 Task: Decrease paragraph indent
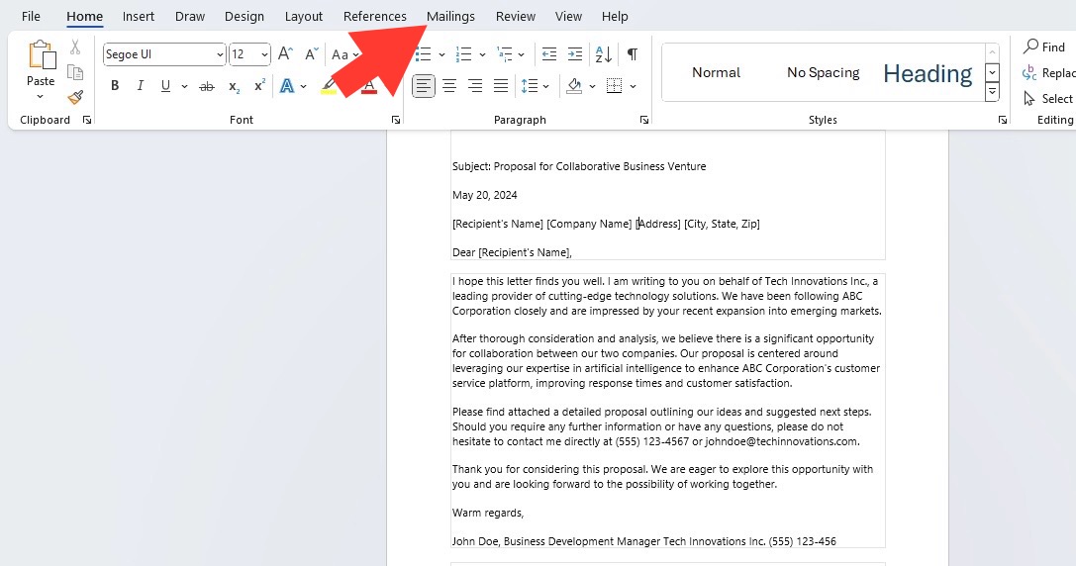pyautogui.click(x=549, y=53)
